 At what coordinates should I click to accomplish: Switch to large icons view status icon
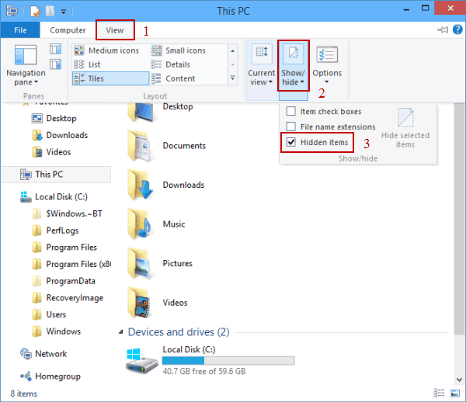click(454, 393)
